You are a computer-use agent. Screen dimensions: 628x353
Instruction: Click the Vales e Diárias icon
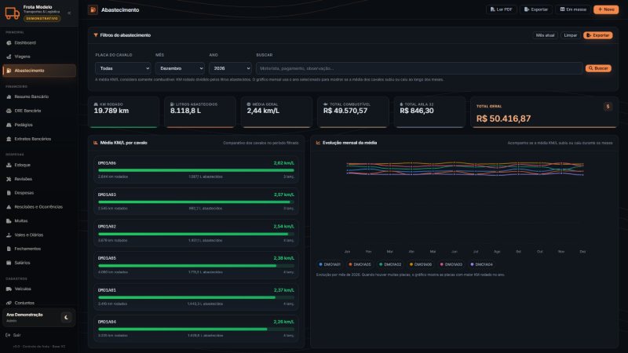(9, 235)
